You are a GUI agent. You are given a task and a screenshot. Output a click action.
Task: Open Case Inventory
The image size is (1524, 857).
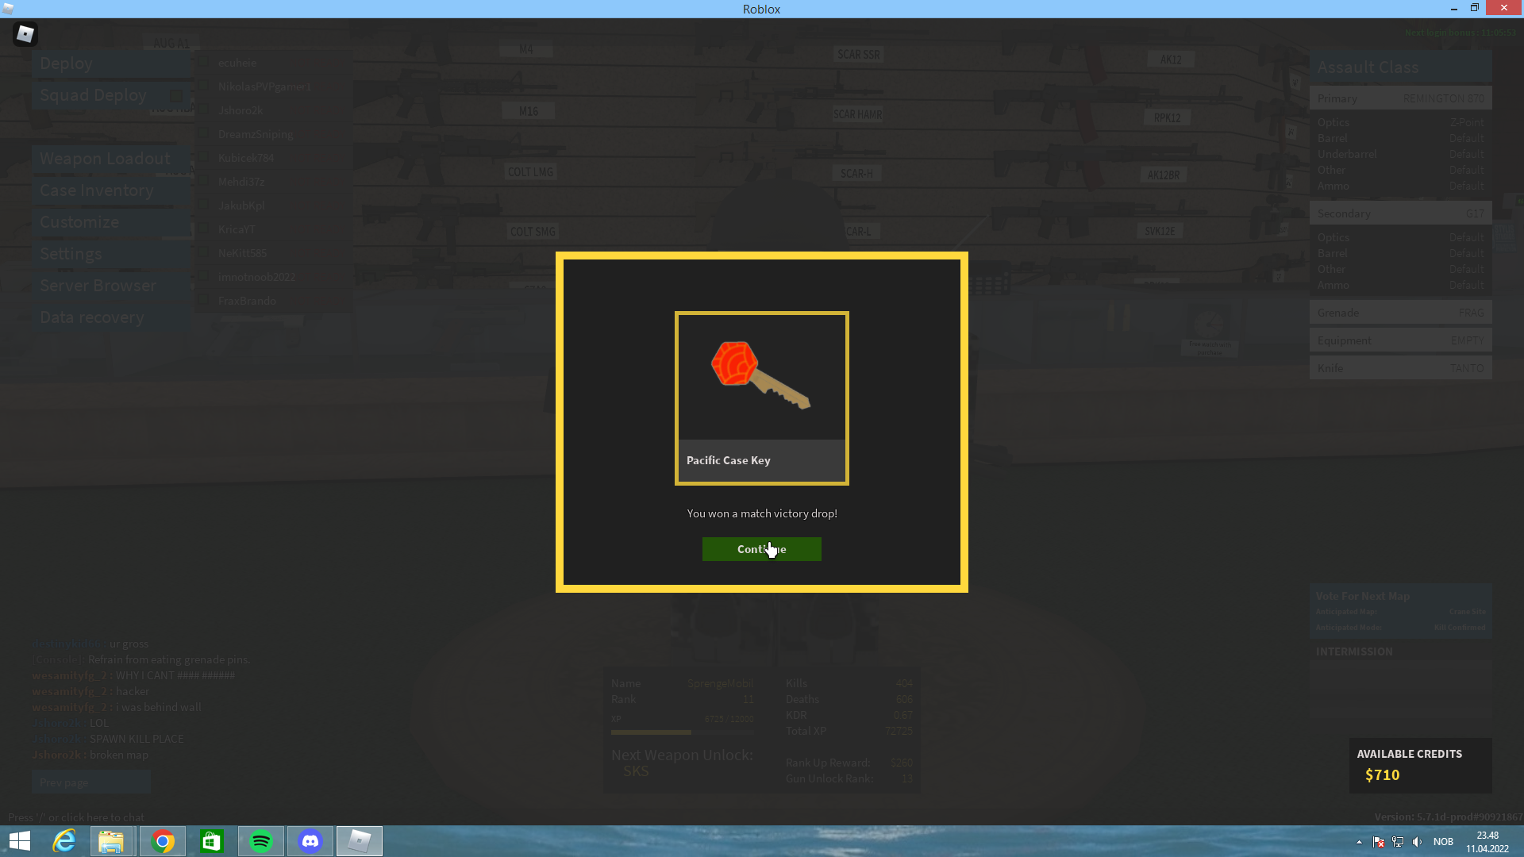click(x=111, y=190)
